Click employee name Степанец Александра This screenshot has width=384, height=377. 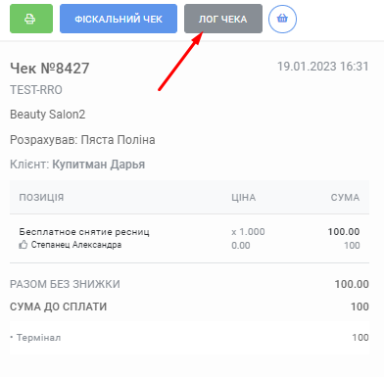(76, 245)
